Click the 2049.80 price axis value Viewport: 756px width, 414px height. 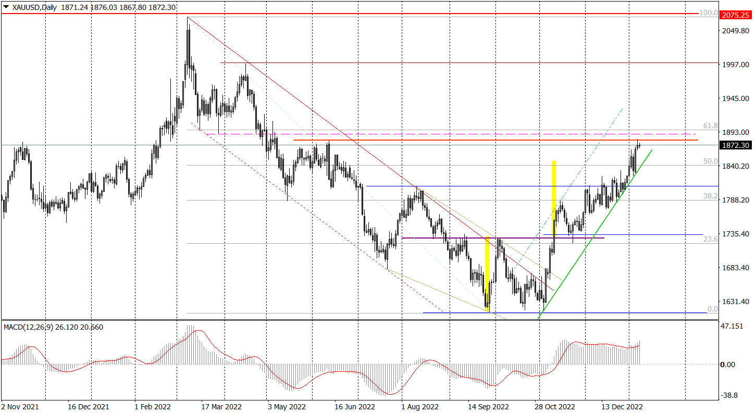point(736,31)
